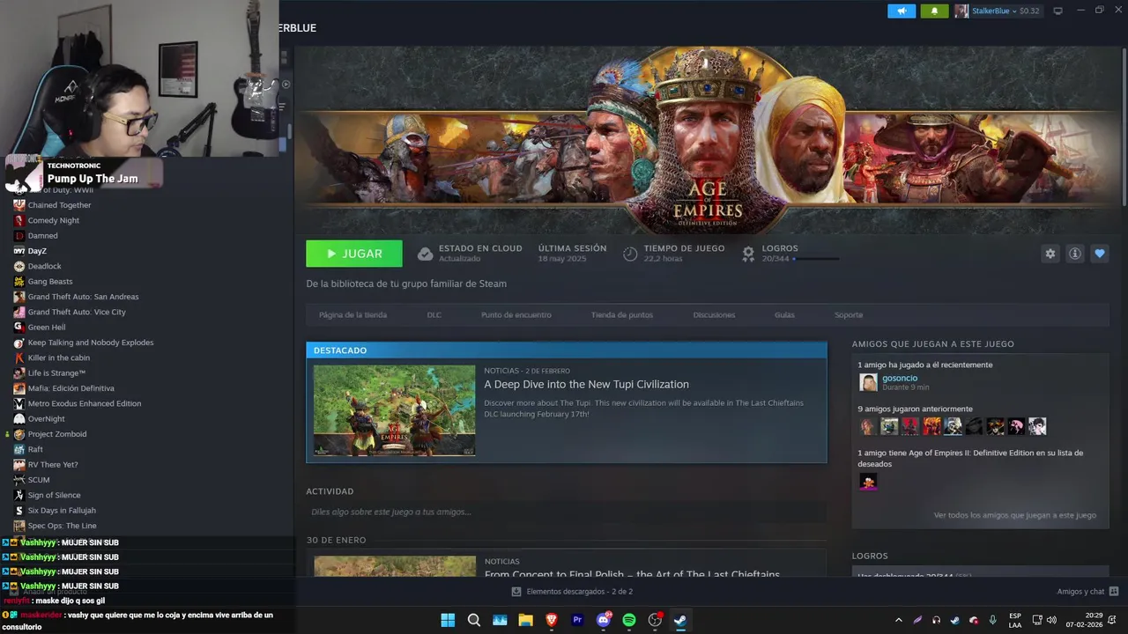Select Killer in the cabin
The height and width of the screenshot is (634, 1128).
(x=58, y=358)
